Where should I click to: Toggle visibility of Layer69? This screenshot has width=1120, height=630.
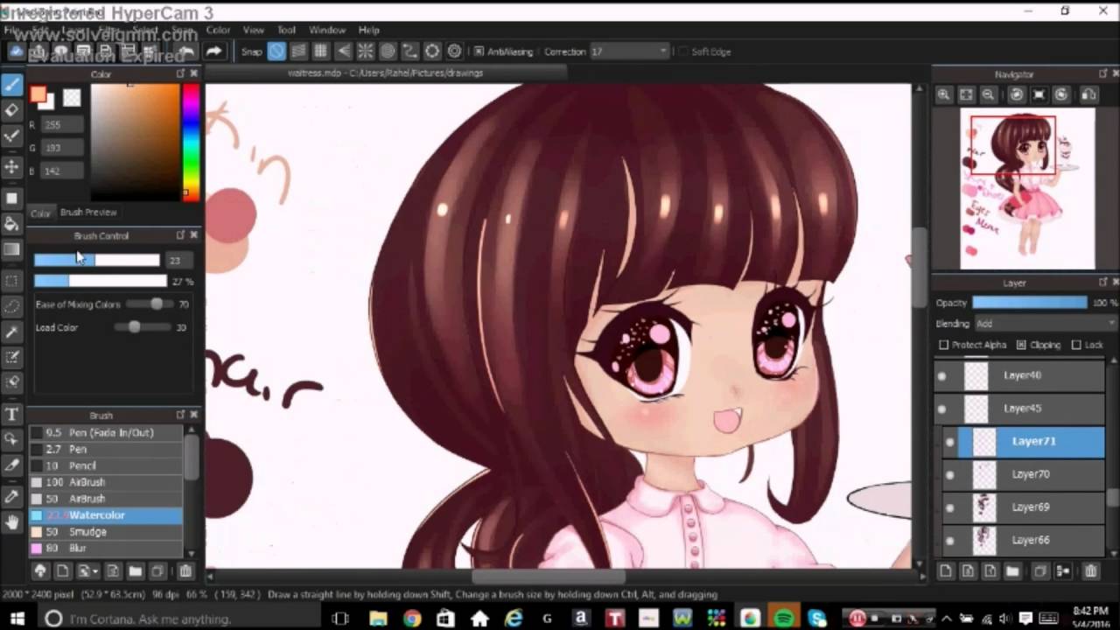[x=949, y=507]
